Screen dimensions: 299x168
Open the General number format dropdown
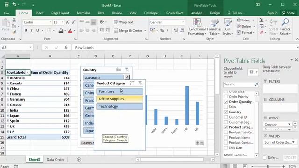coord(183,22)
